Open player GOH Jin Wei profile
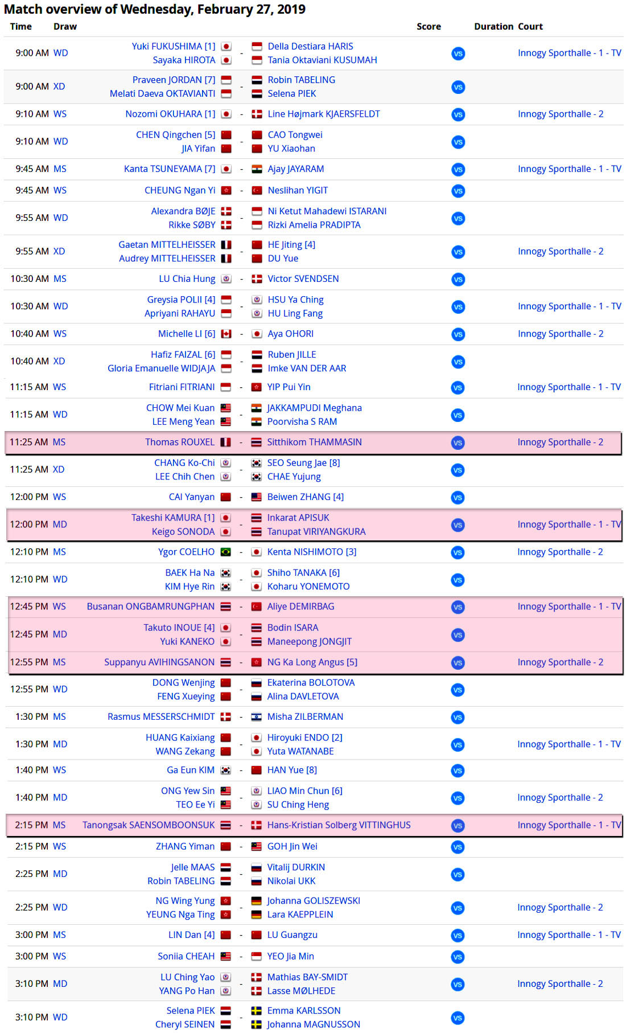626x1033 pixels. coord(292,846)
